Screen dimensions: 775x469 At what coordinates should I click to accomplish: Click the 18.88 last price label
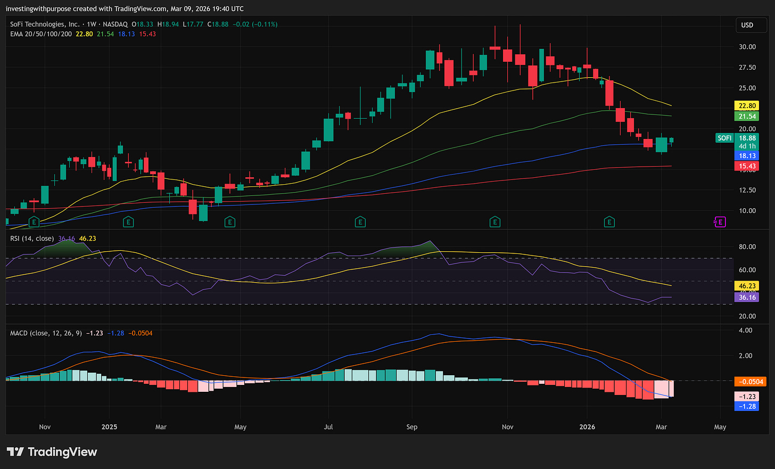pos(747,138)
